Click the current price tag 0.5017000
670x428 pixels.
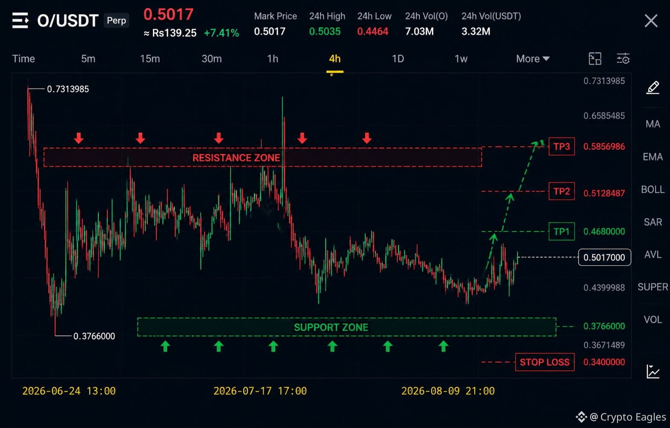604,257
